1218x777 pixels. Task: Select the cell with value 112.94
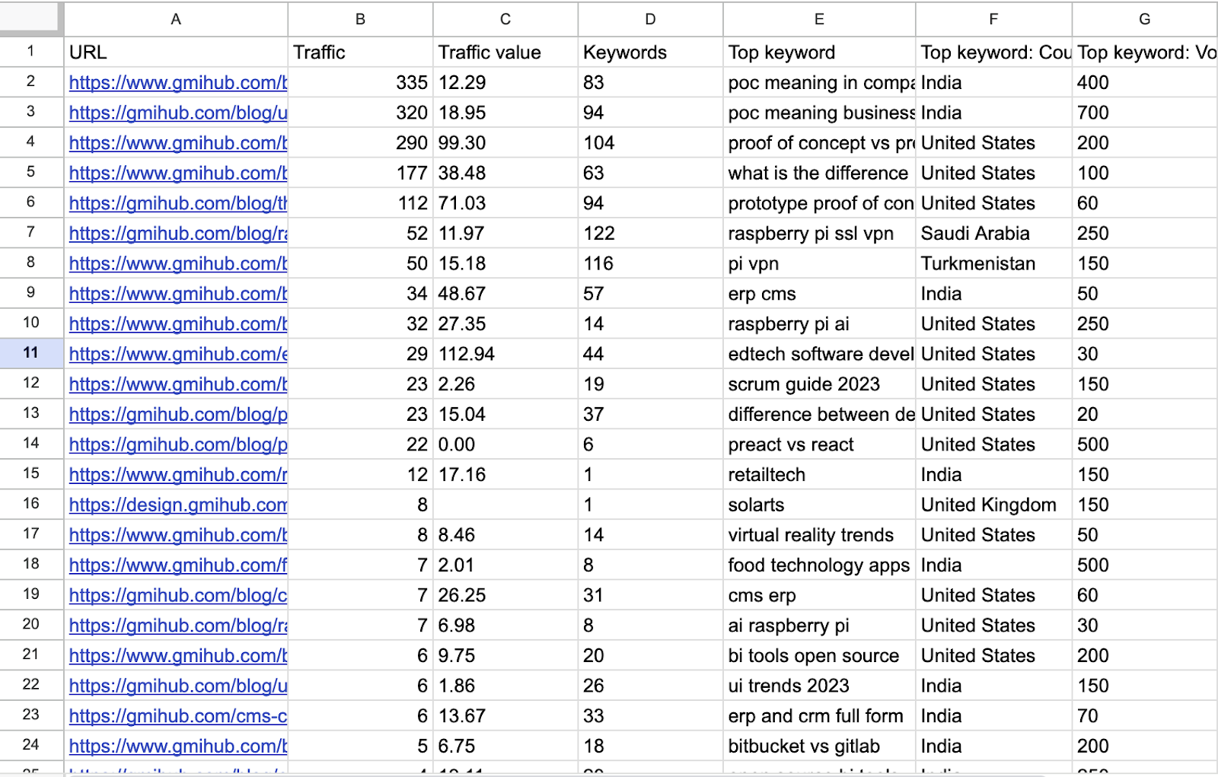(505, 355)
